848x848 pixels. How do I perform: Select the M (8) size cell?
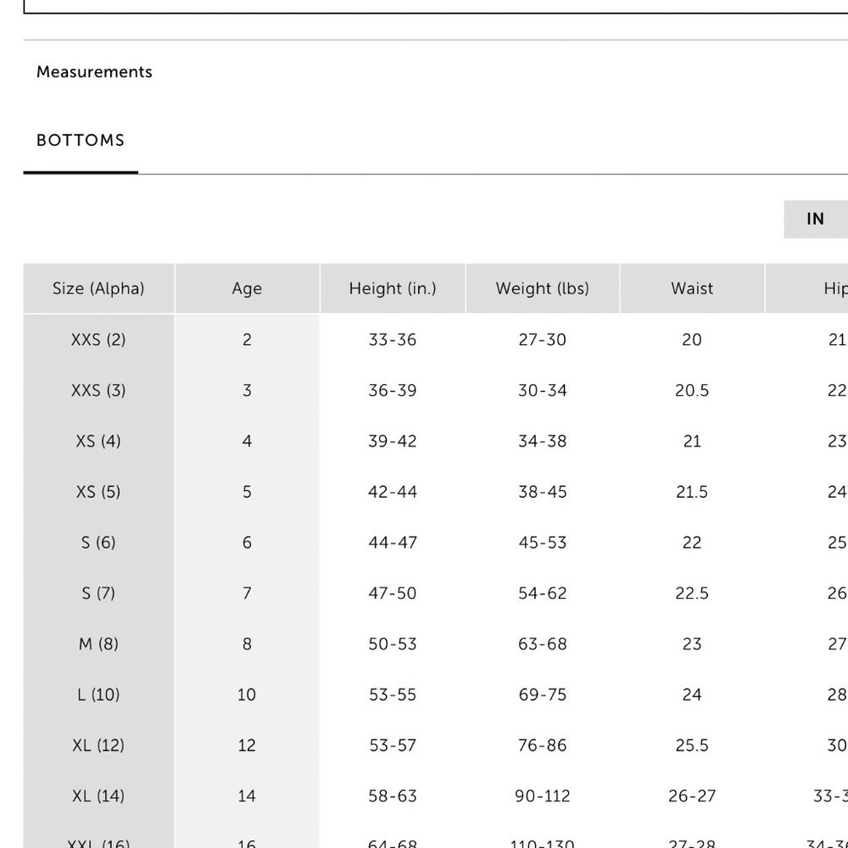(x=99, y=644)
